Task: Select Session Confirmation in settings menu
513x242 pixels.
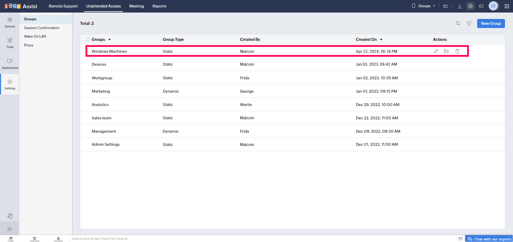Action: [42, 28]
